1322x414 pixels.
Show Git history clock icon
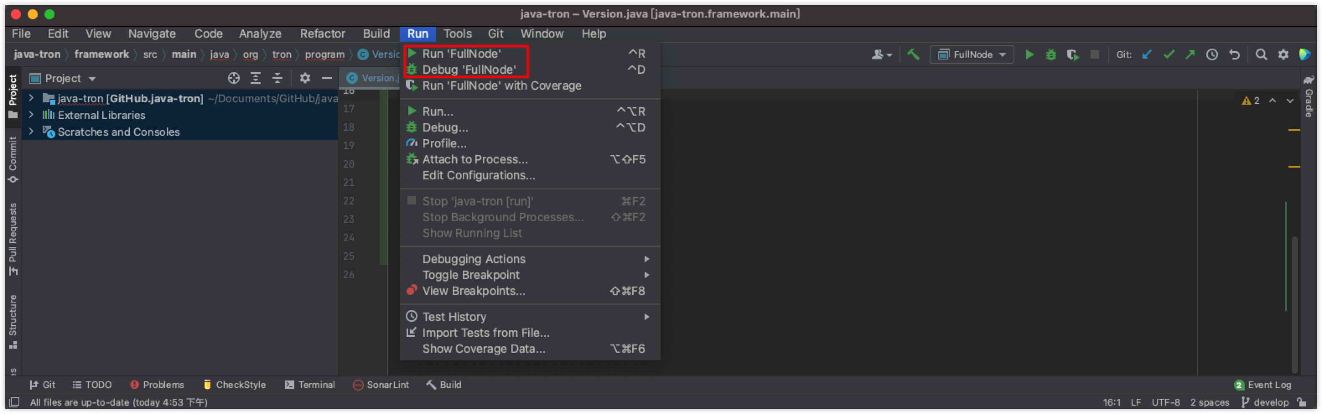(1212, 54)
